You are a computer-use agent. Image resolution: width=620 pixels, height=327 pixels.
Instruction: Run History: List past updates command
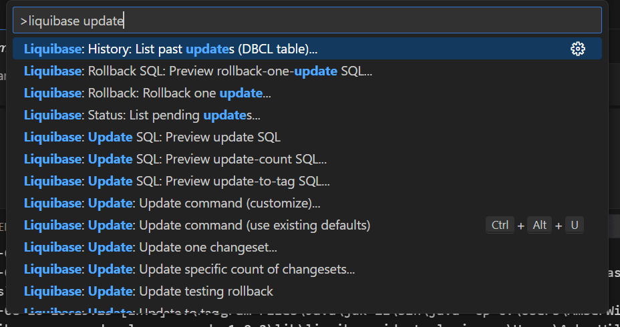(170, 49)
